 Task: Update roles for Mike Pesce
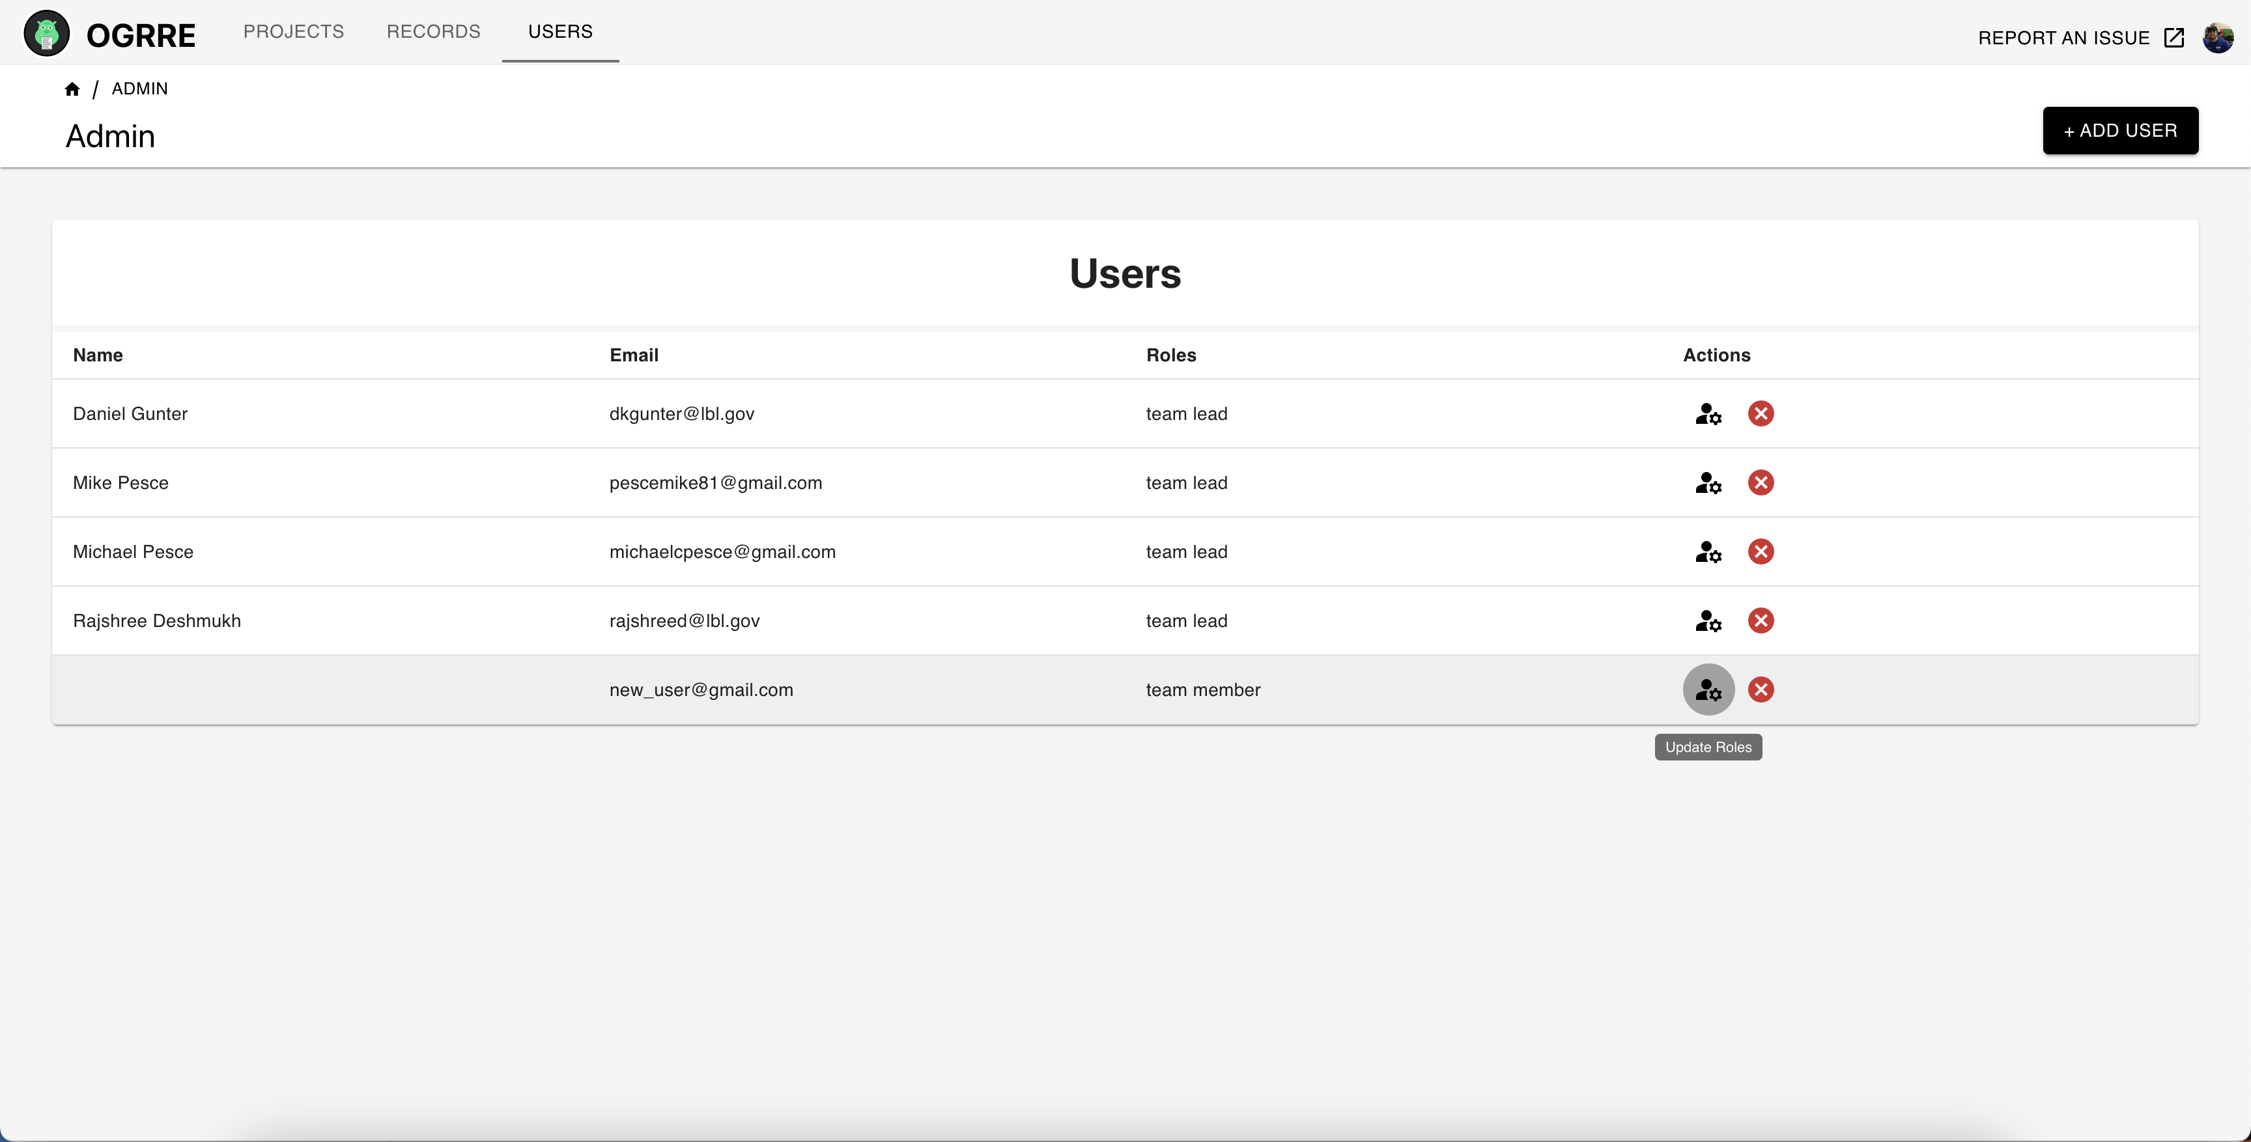coord(1708,482)
